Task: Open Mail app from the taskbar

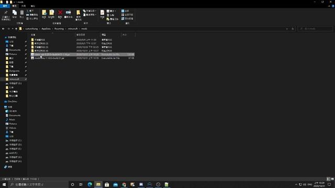Action: pos(115,184)
